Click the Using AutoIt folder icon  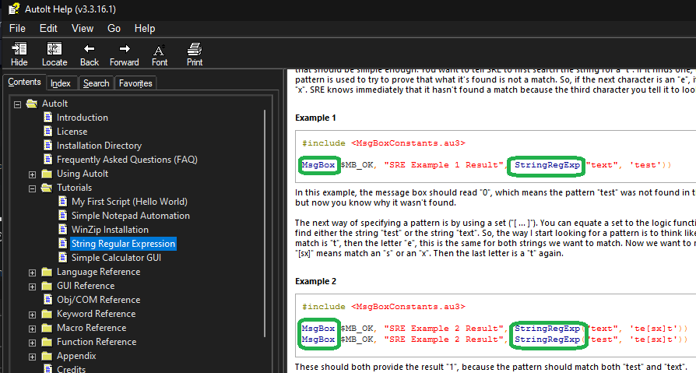pyautogui.click(x=47, y=174)
